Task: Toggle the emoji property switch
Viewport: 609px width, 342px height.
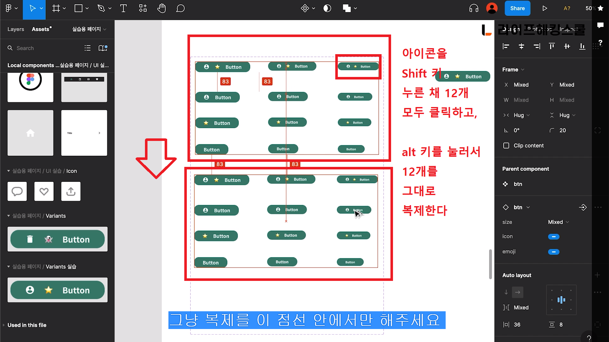Action: (x=553, y=252)
